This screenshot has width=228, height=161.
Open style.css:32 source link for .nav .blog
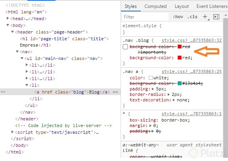(x=192, y=40)
